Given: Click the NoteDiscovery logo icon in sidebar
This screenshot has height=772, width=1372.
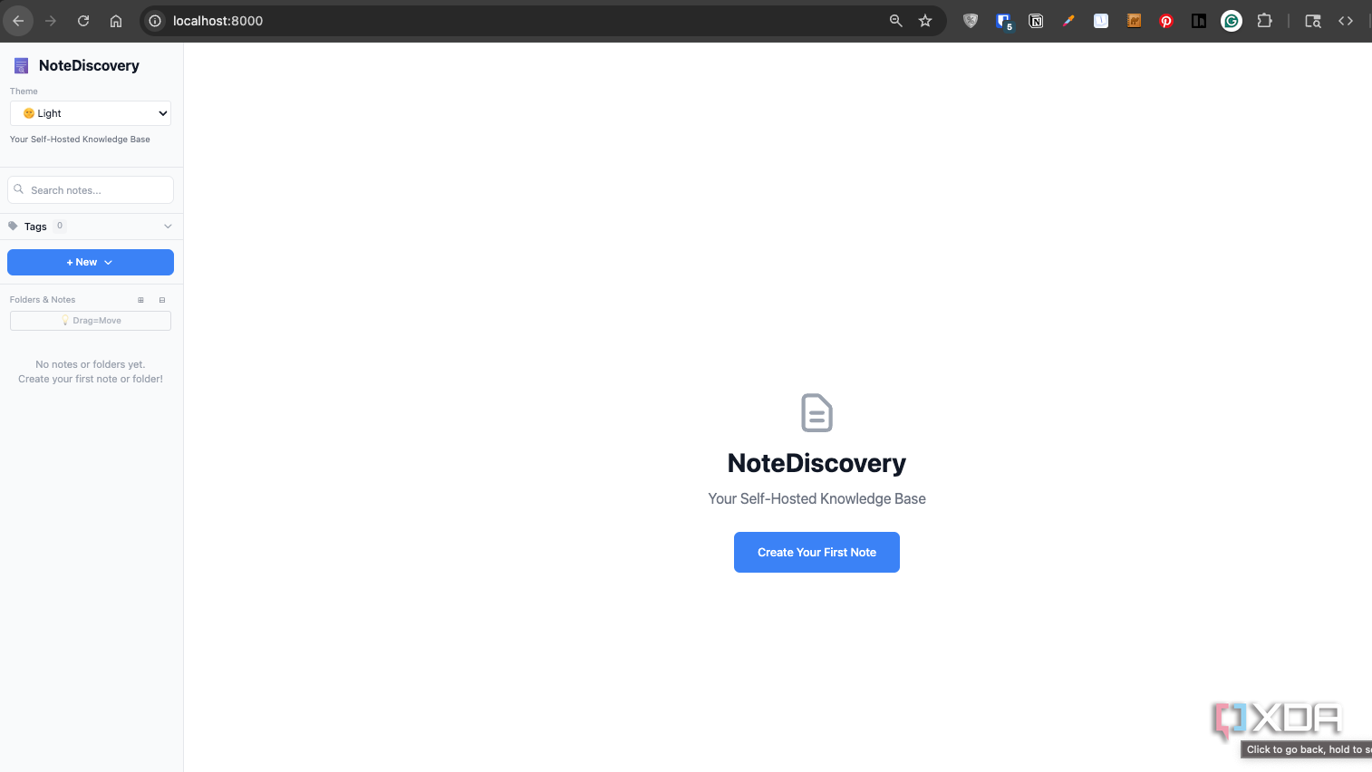Looking at the screenshot, I should pyautogui.click(x=21, y=65).
